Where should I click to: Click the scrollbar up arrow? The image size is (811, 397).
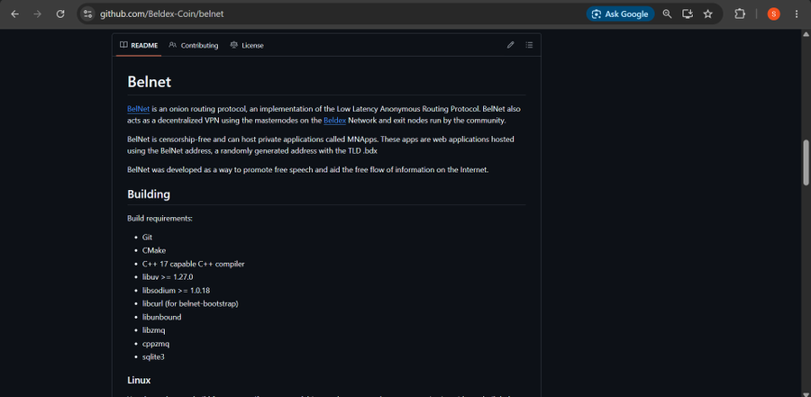(x=806, y=34)
